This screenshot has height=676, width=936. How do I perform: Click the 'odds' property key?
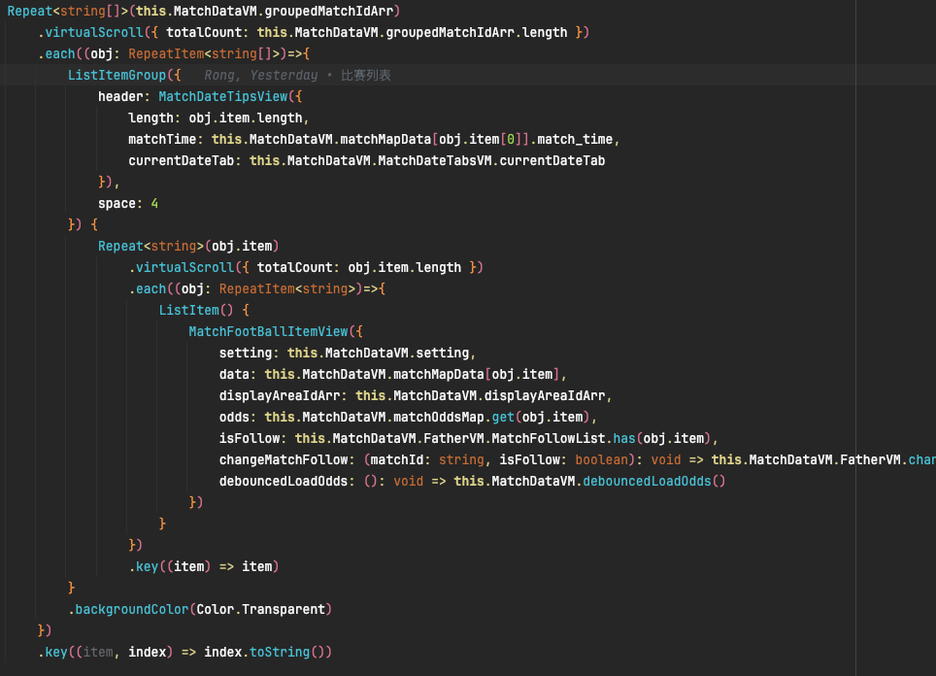[234, 417]
